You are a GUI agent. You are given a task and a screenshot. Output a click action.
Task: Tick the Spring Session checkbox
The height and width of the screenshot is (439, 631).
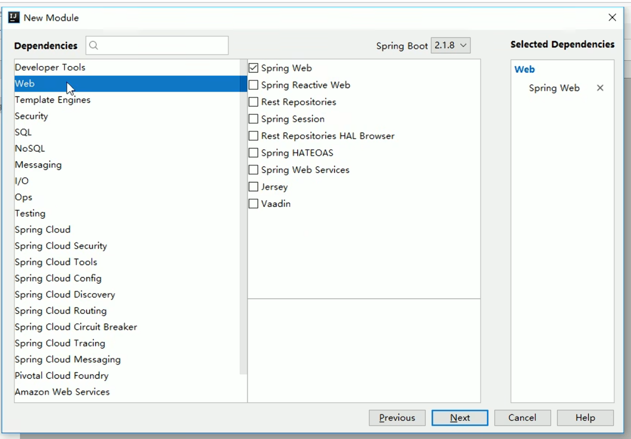[x=253, y=119]
